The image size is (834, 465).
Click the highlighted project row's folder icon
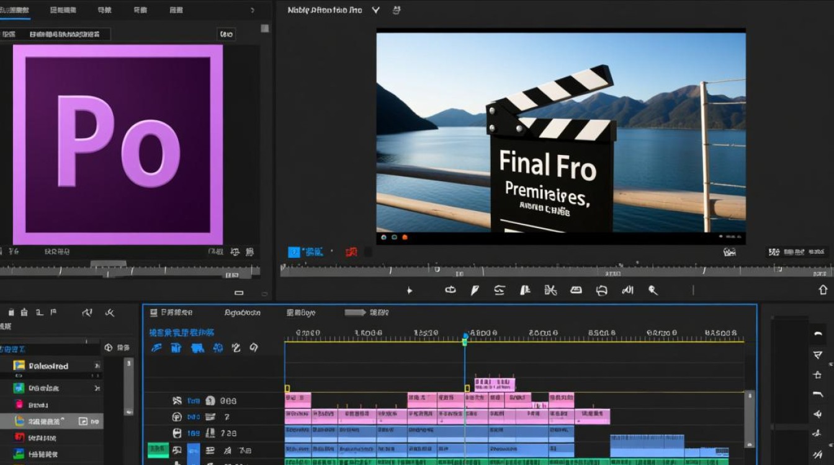(19, 421)
